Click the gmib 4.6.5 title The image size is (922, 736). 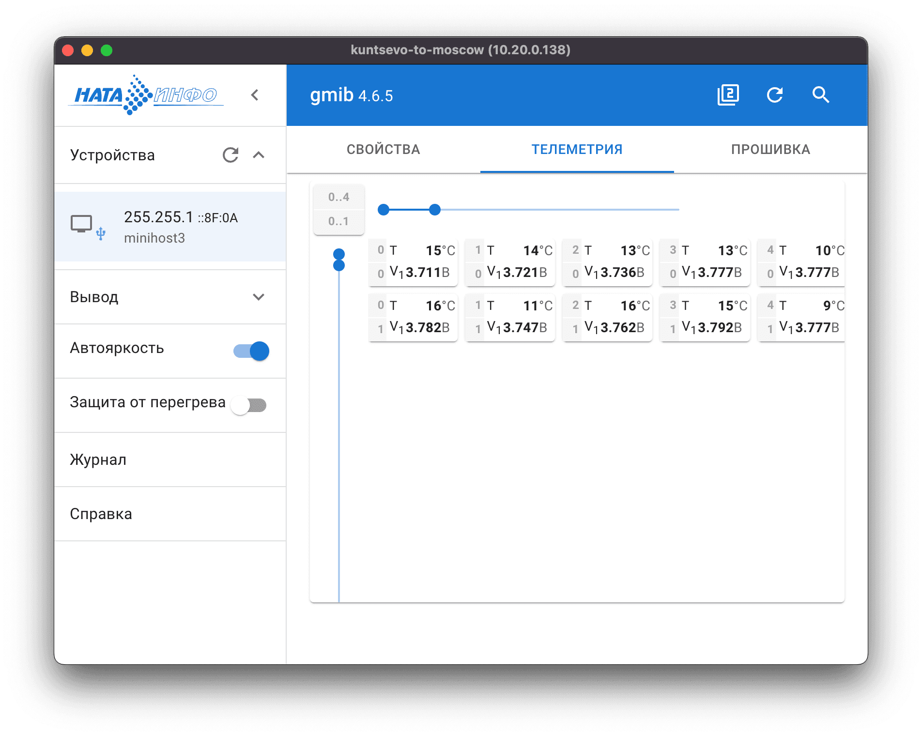click(352, 95)
